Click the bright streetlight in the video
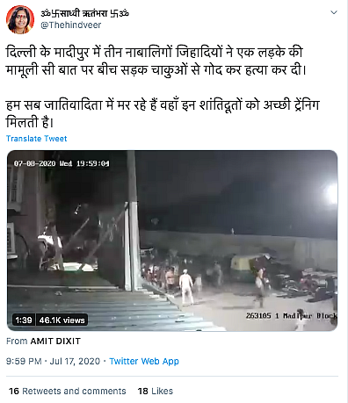The height and width of the screenshot is (403, 348). pyautogui.click(x=331, y=194)
